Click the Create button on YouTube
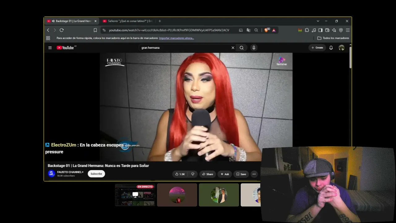Image resolution: width=396 pixels, height=223 pixels. (x=317, y=48)
